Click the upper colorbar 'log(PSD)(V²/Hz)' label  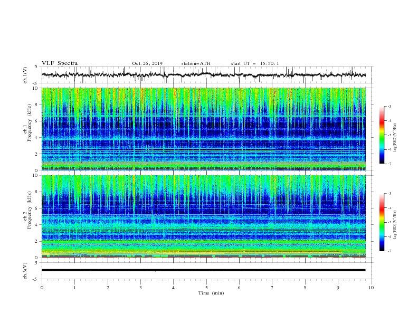tap(395, 138)
